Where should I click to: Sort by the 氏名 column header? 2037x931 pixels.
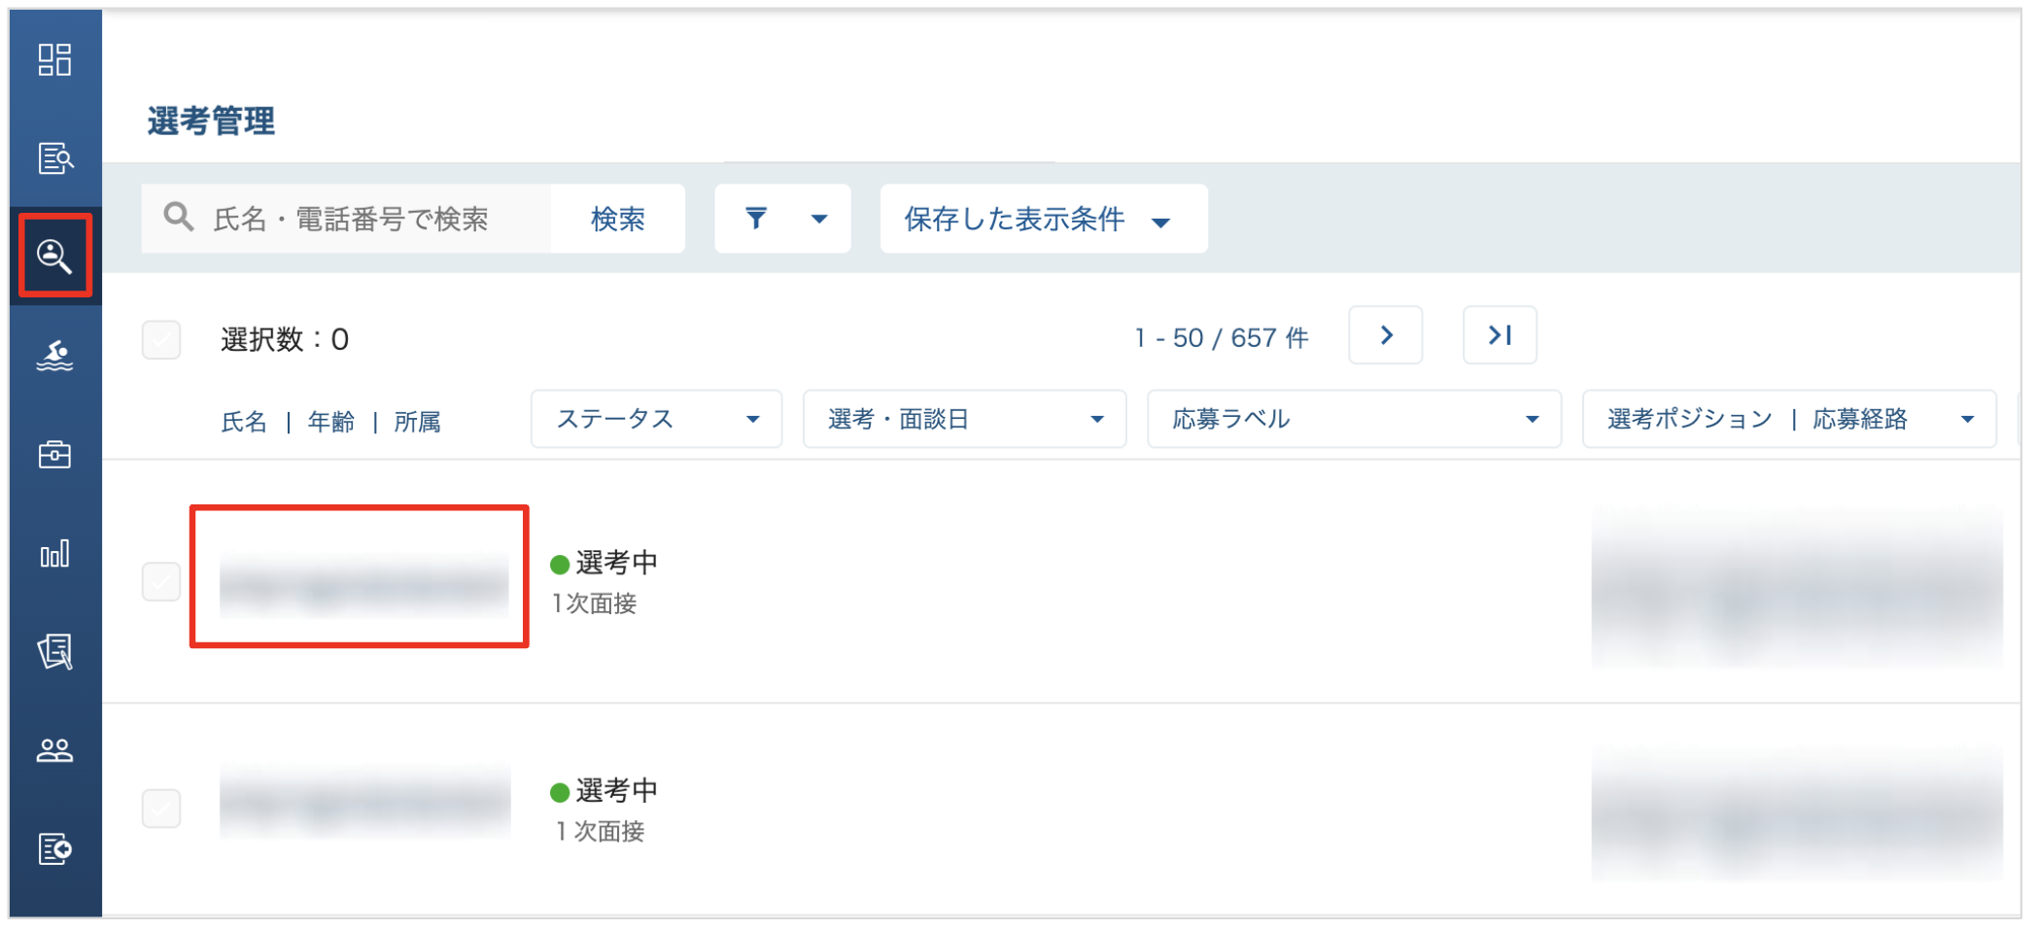244,422
